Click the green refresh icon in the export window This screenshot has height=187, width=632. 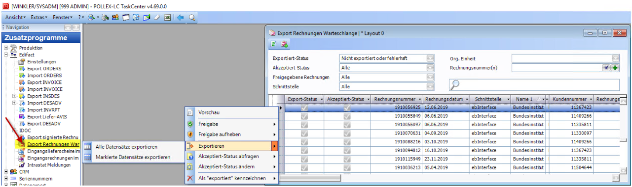pos(273,44)
